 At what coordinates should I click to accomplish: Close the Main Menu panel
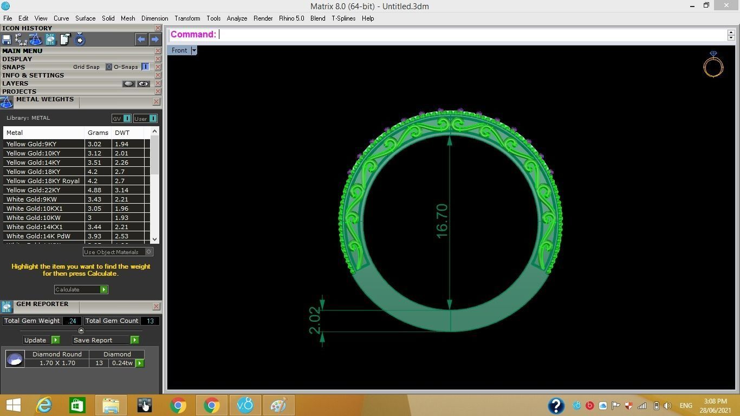tap(158, 51)
